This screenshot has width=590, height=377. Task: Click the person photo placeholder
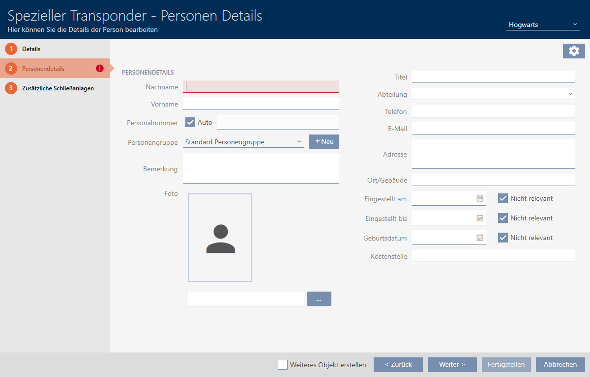tap(220, 238)
